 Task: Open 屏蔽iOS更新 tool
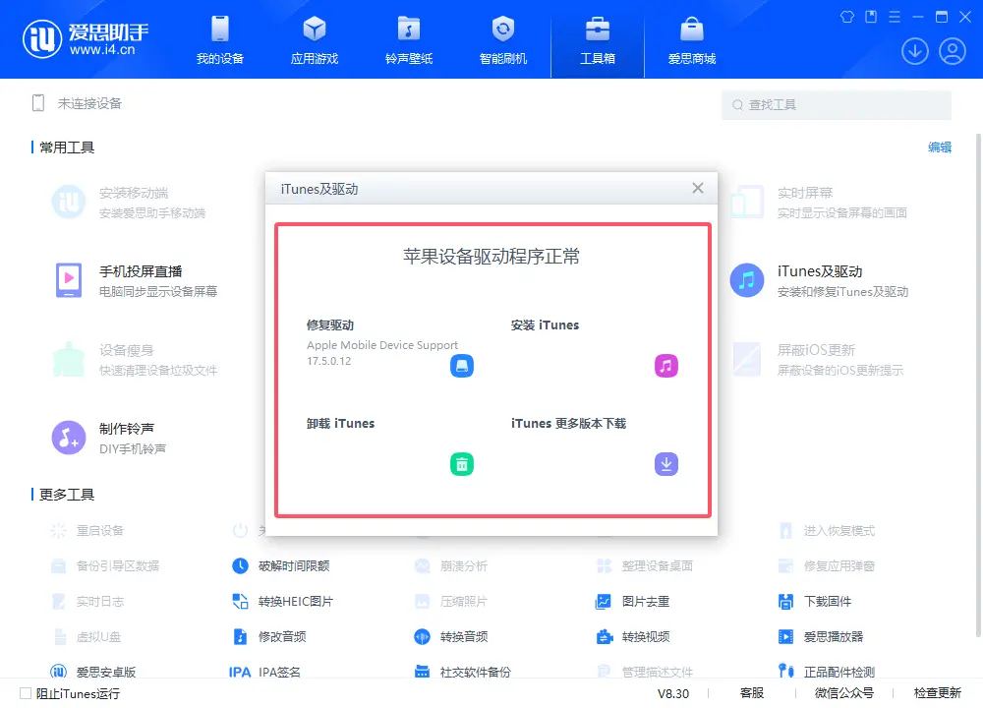818,359
